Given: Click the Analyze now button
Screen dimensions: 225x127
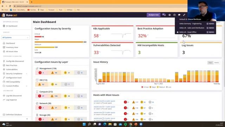Looking at the screenshot, I should coord(153,15).
